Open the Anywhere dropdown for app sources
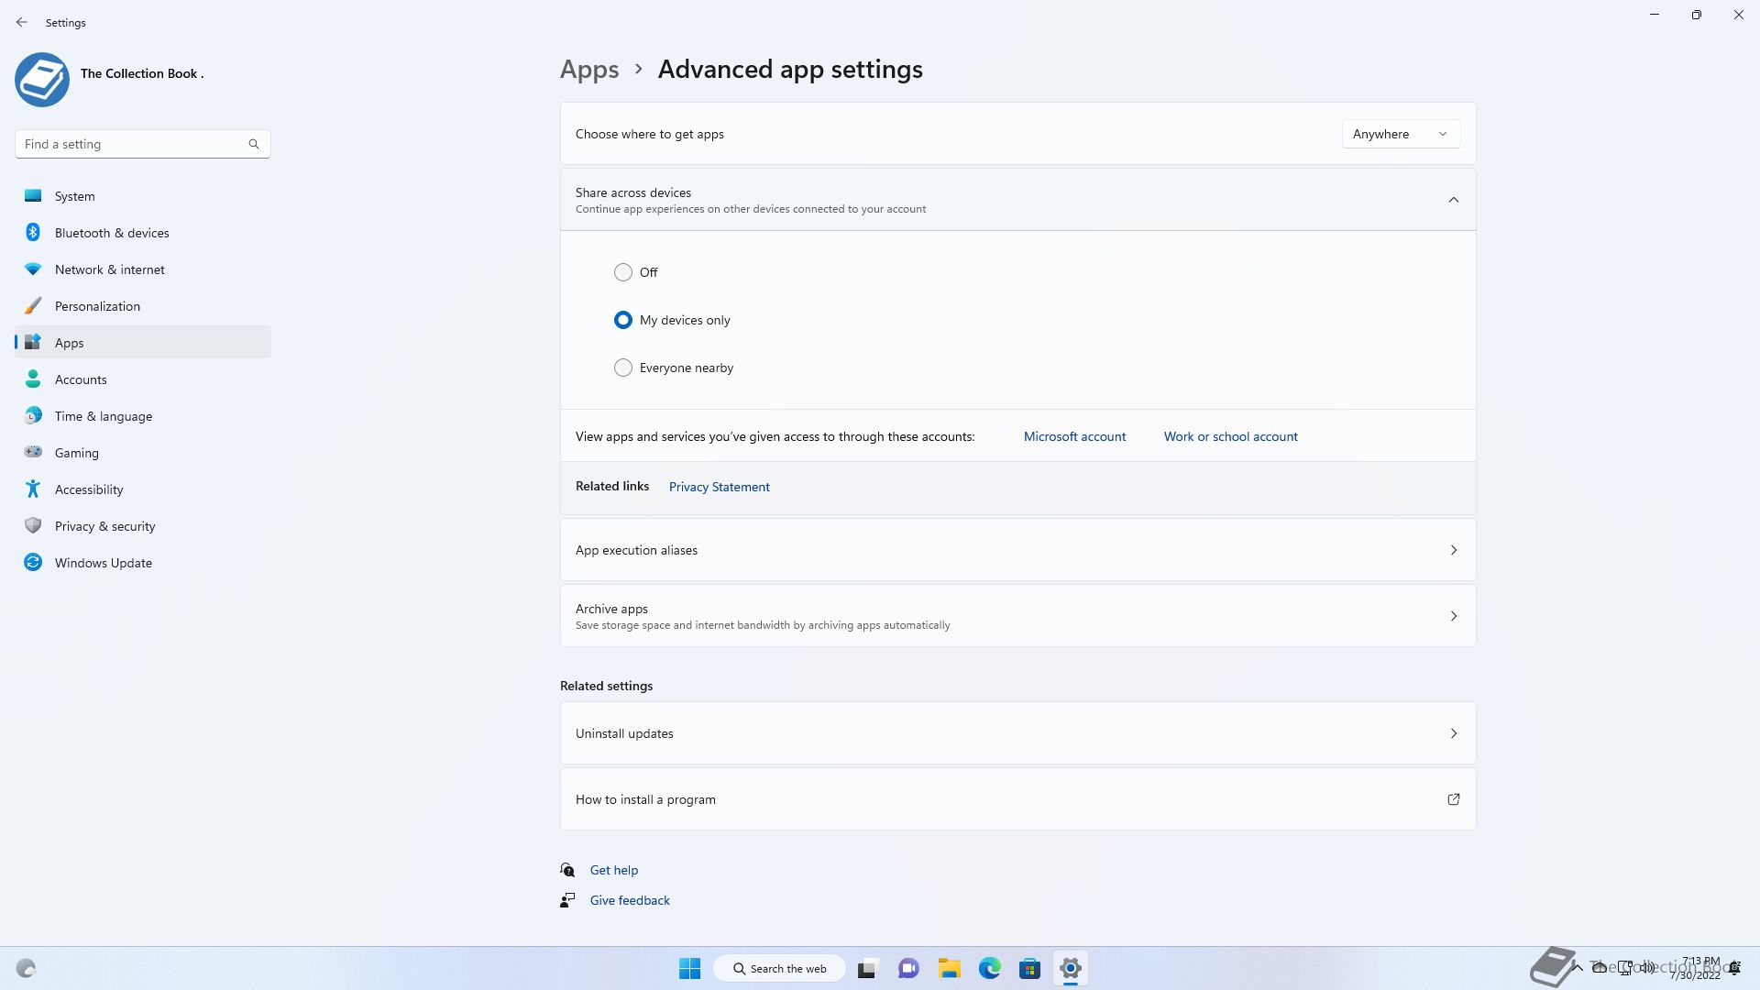This screenshot has width=1760, height=990. click(x=1401, y=134)
